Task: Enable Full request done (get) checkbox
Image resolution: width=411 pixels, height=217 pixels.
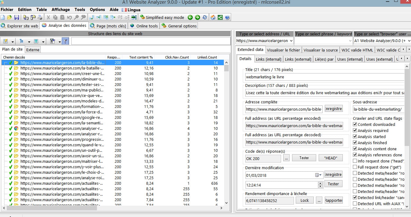Action: [355, 167]
